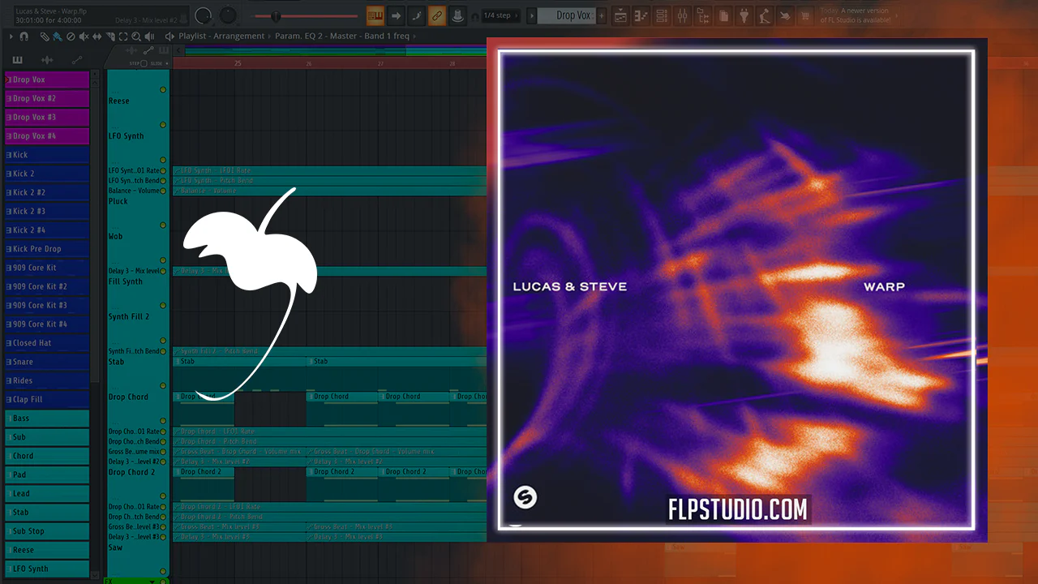The height and width of the screenshot is (584, 1038).
Task: Click the playlist snap magnet icon
Action: [x=24, y=36]
